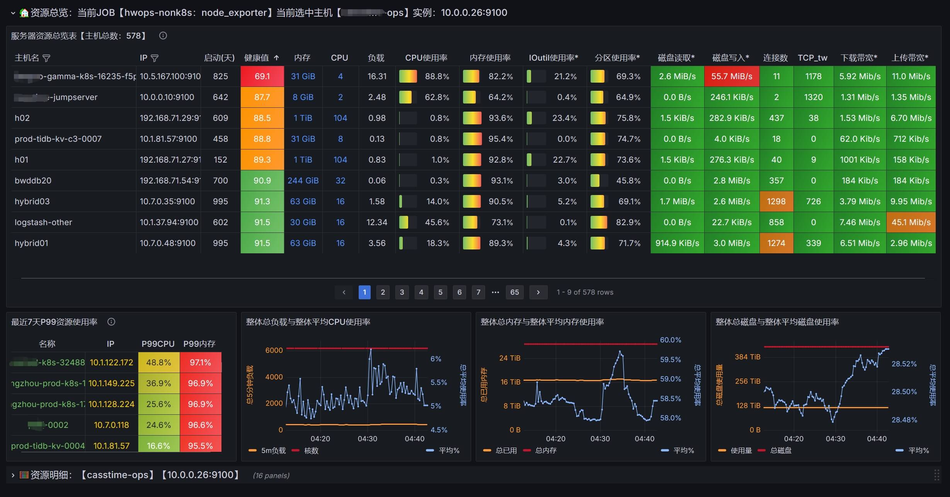Click info icon beside server overview title
Viewport: 950px width, 497px height.
click(163, 36)
